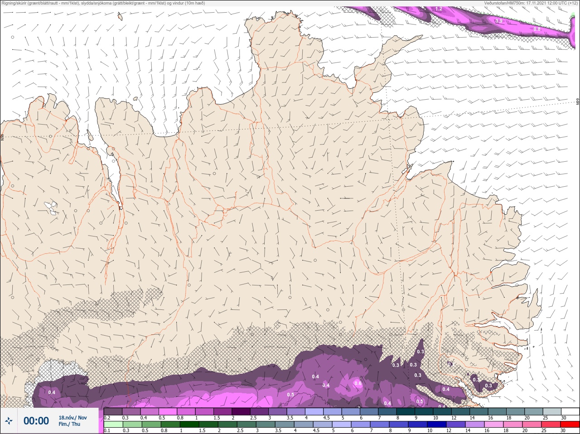This screenshot has width=580, height=434.
Task: Pick the darkest purple 2–2.5 snow legend swatch
Action: (x=241, y=411)
